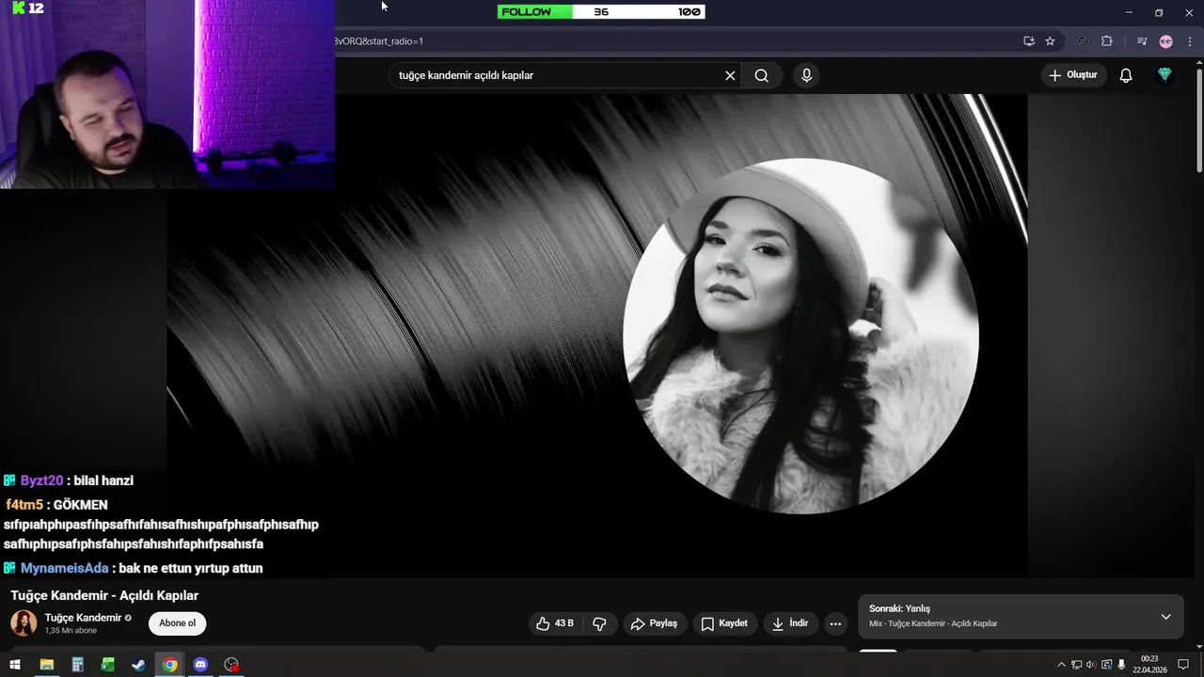This screenshot has height=677, width=1204.
Task: Start voice search with the microphone icon
Action: click(x=806, y=75)
